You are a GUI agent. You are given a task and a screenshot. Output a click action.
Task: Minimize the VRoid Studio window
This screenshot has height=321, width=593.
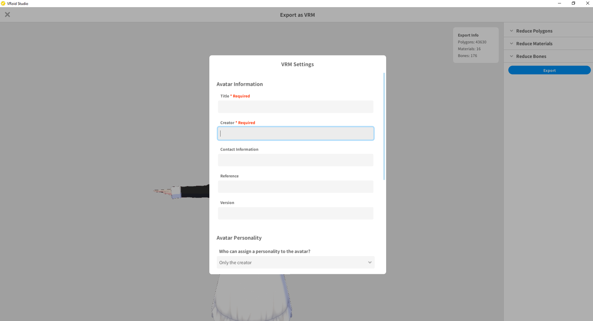(x=560, y=3)
